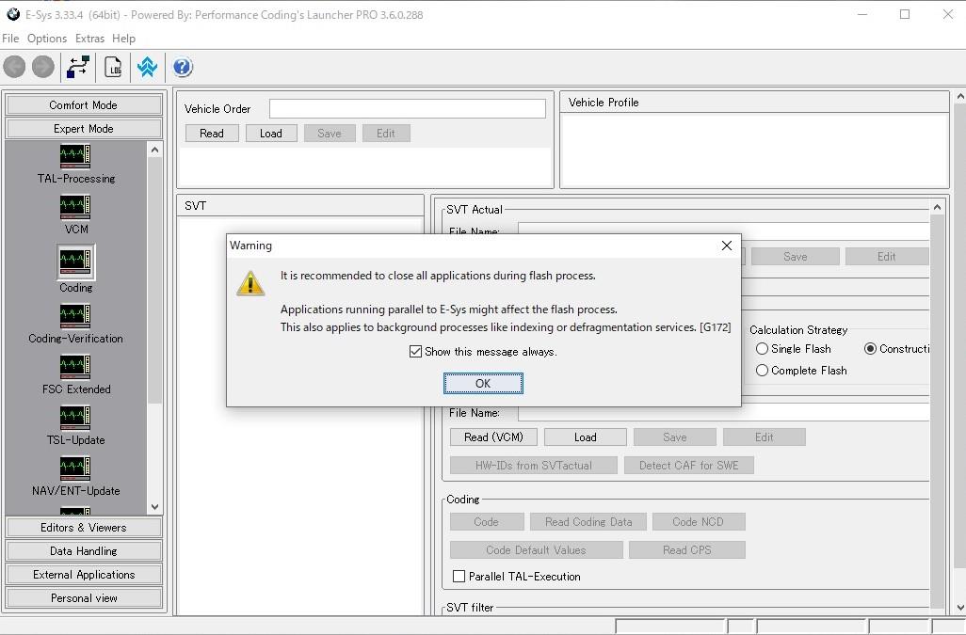Click the main window bottom scroll arrow
This screenshot has height=635, width=966.
(959, 608)
